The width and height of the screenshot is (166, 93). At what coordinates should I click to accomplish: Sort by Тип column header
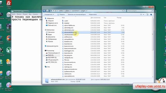pyautogui.click(x=105, y=18)
